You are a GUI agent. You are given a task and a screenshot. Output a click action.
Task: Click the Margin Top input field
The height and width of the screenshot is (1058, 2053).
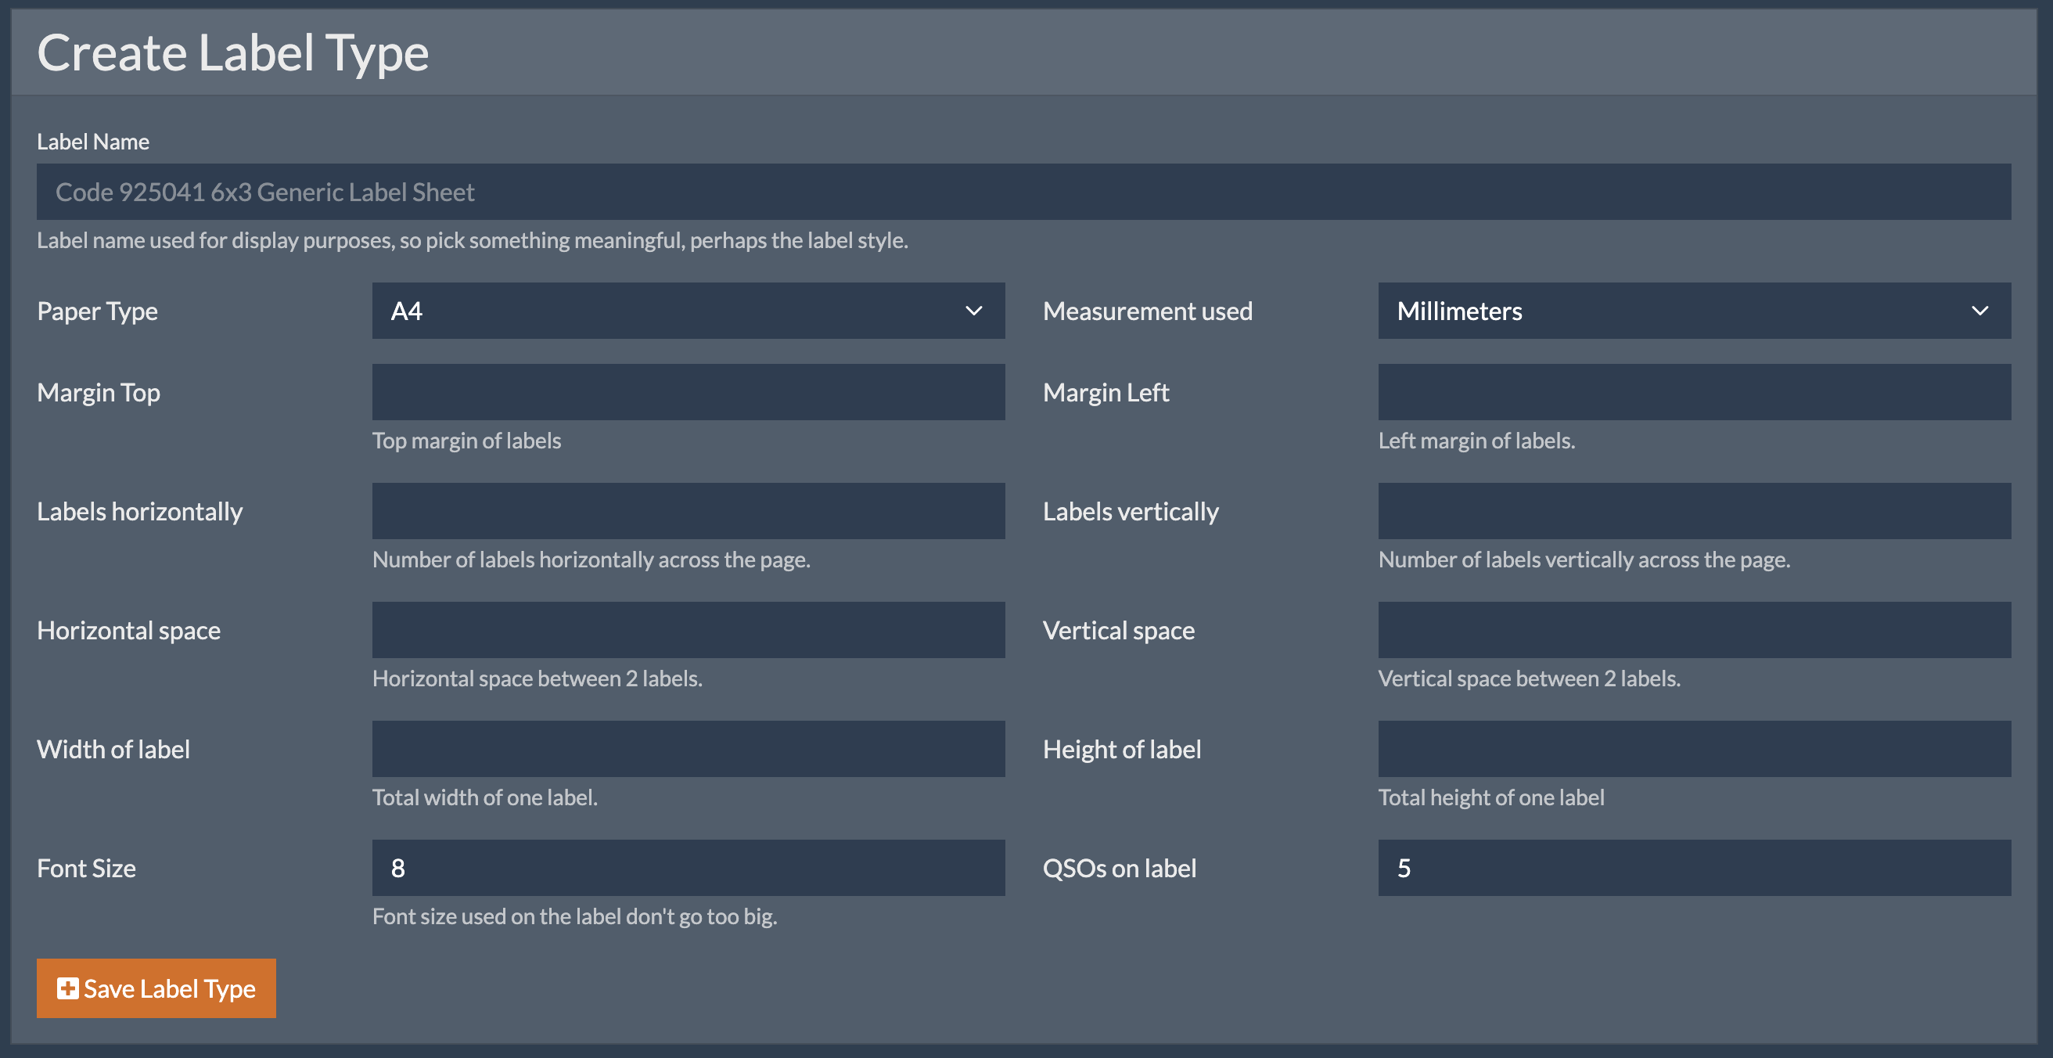point(688,392)
